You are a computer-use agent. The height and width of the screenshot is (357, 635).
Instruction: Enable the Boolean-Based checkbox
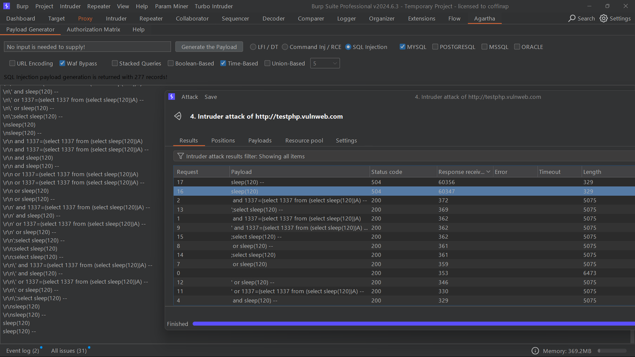click(170, 63)
